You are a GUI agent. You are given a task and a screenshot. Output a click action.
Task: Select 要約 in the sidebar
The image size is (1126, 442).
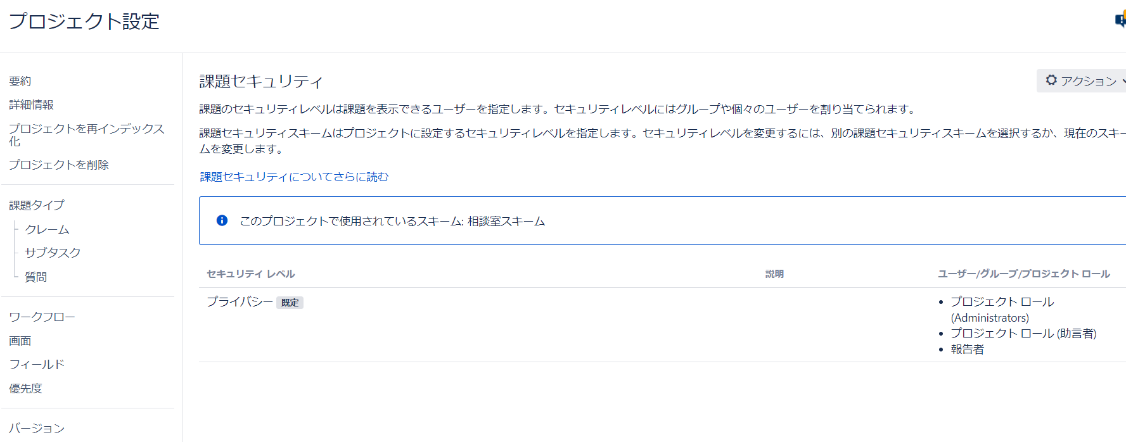[x=20, y=81]
